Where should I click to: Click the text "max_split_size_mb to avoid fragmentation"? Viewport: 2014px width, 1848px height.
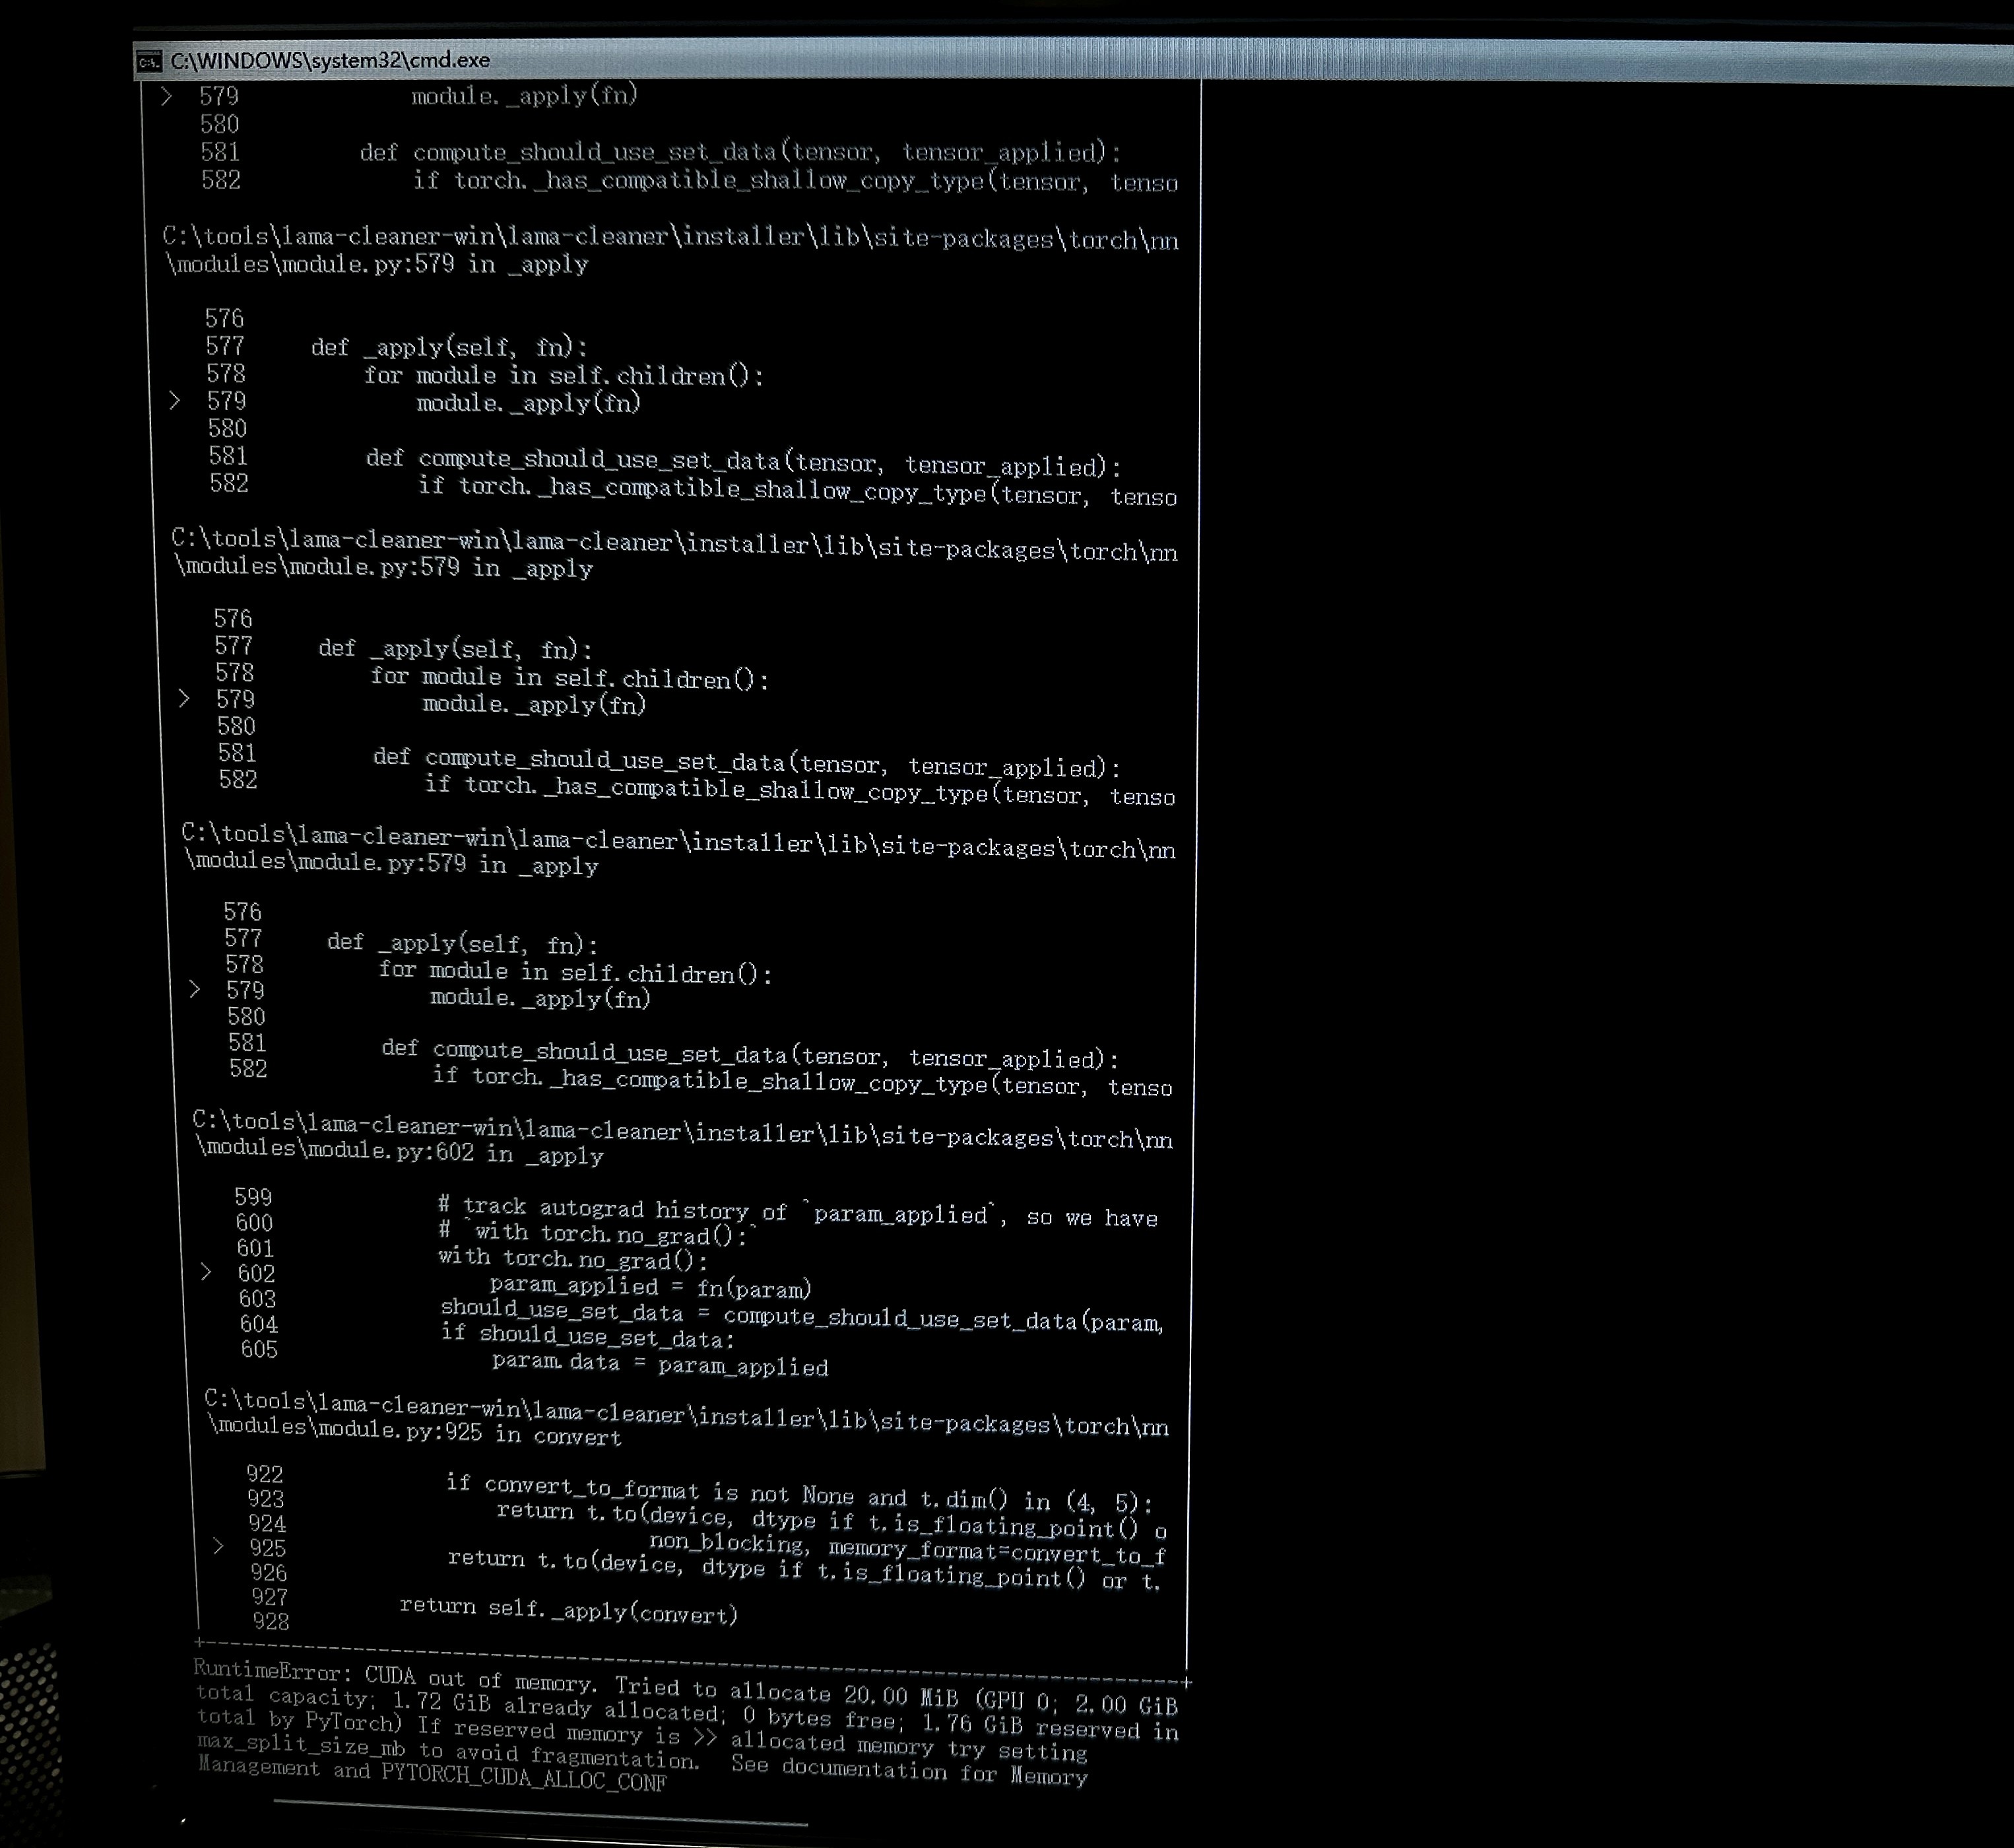448,1751
